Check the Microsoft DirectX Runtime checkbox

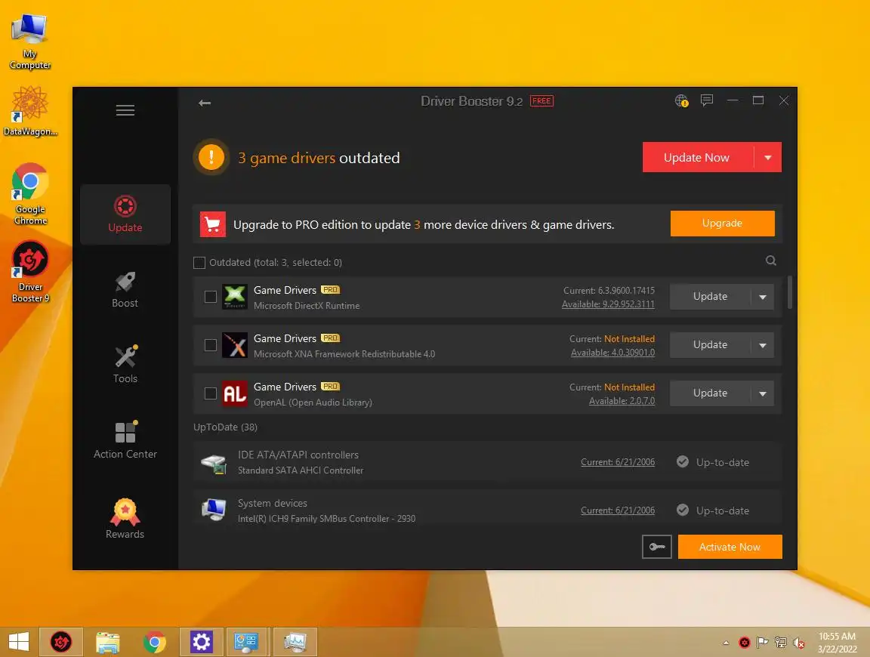point(211,297)
